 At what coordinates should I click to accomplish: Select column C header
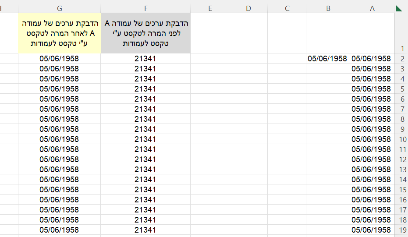pos(287,8)
